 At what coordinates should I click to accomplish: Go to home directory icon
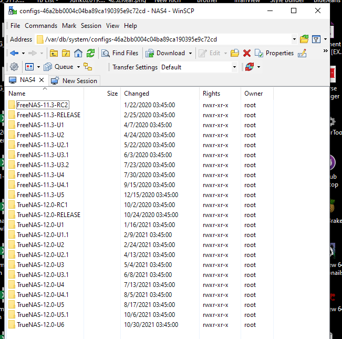[x=78, y=53]
